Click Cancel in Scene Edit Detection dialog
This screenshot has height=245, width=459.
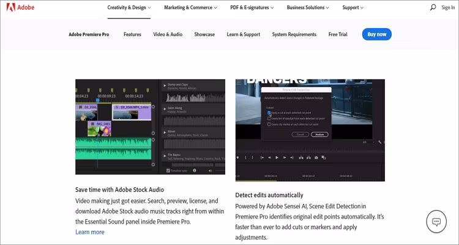point(300,135)
